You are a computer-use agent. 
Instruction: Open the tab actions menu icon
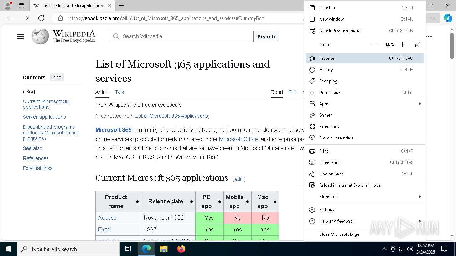point(21,6)
